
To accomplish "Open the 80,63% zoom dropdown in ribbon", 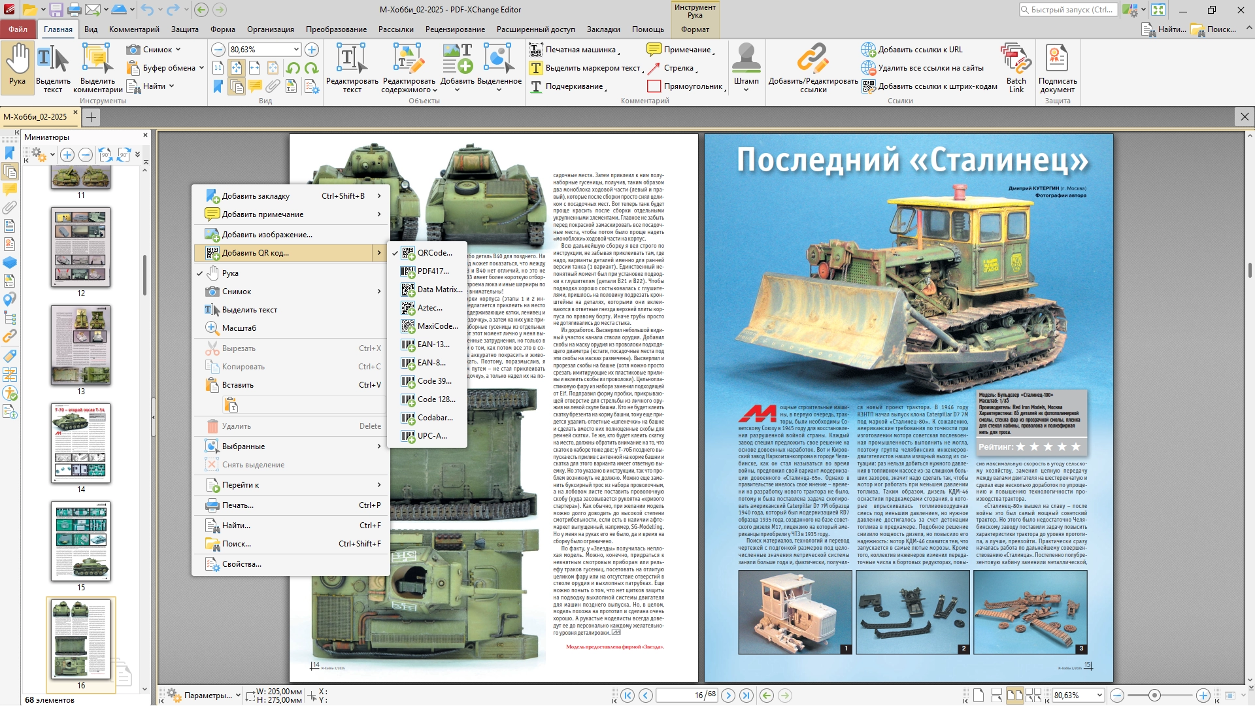I will [x=296, y=50].
